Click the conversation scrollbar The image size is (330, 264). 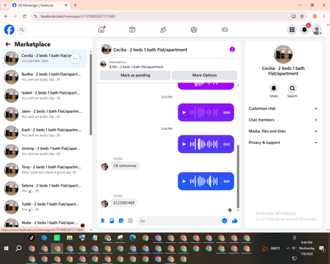[238, 176]
